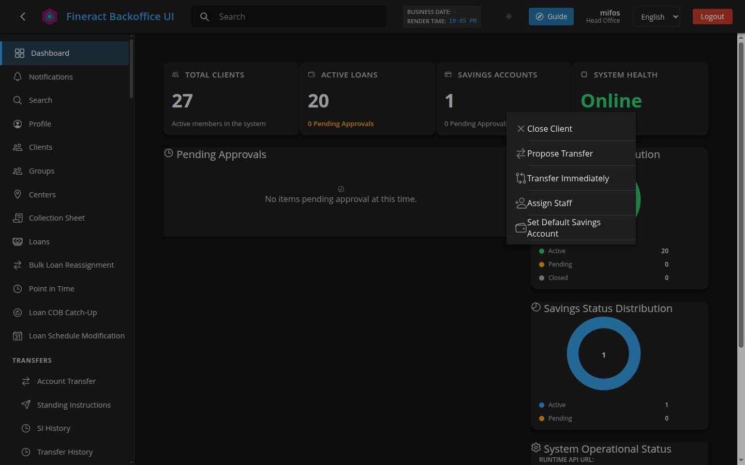Click the gray Closed legend dot

pyautogui.click(x=542, y=278)
